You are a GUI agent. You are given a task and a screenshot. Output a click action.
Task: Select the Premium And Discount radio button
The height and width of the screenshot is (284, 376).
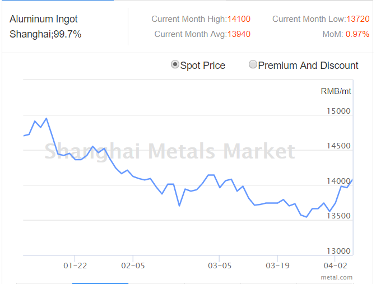coord(253,64)
